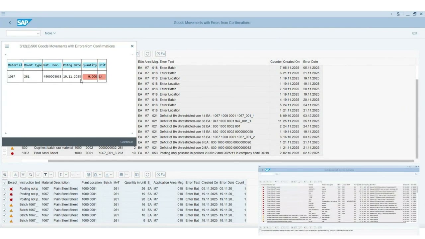Open the Total dropdown arrow in lower toolbar
Viewport: 425px width, 239px height.
[x=66, y=175]
